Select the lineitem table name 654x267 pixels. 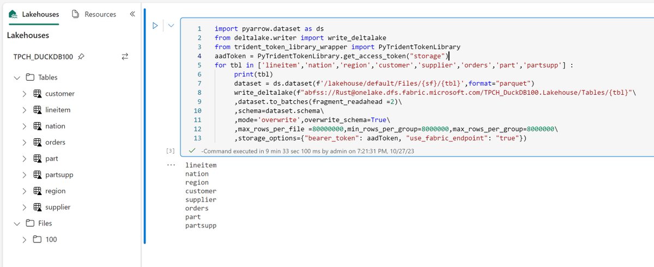coord(58,110)
